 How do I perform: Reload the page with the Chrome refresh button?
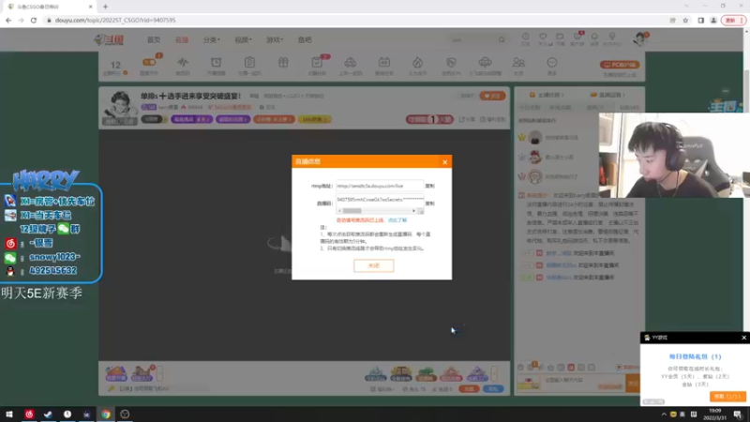[x=34, y=20]
